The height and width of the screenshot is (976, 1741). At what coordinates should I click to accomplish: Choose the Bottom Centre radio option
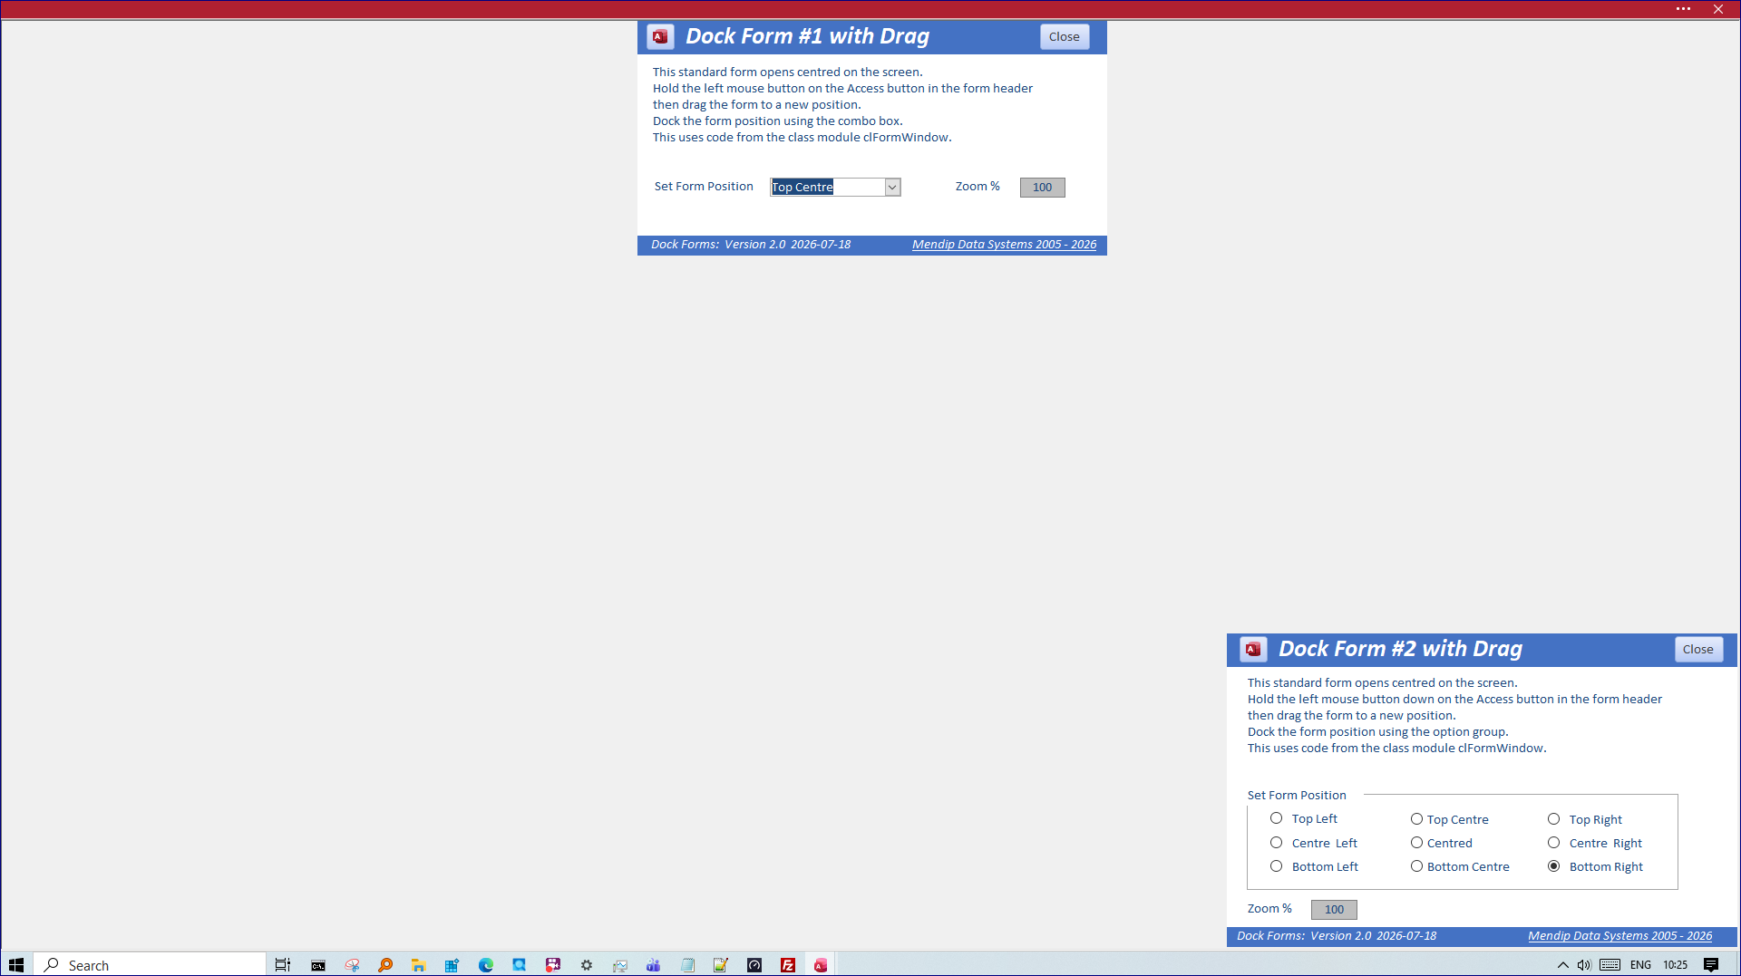pos(1416,866)
